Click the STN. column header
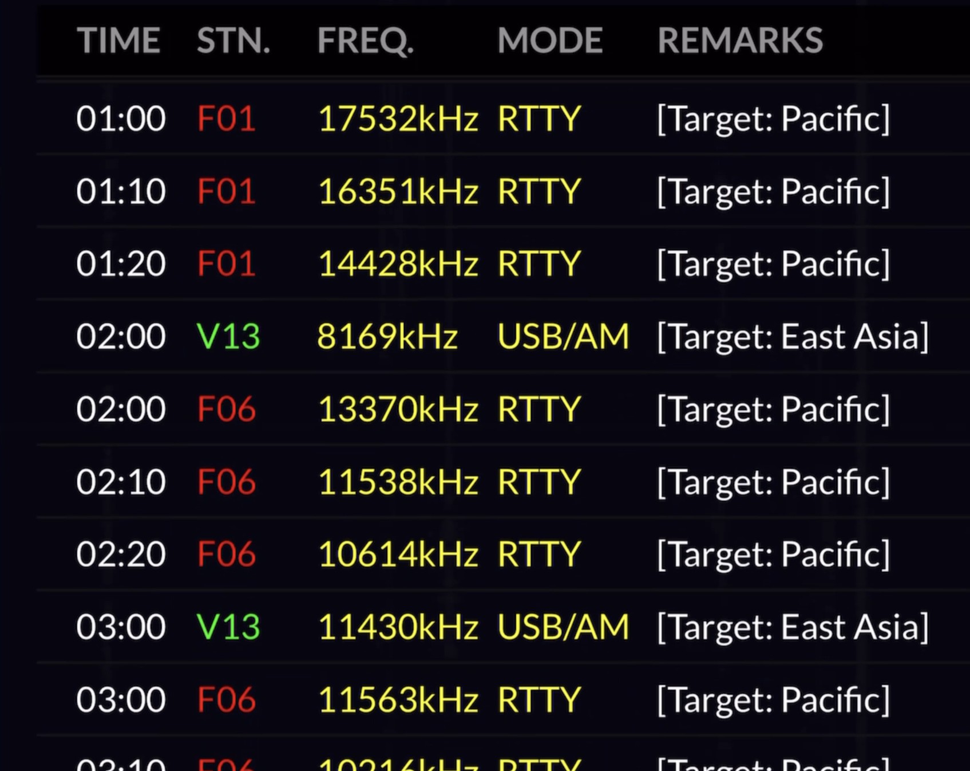This screenshot has height=771, width=970. (233, 40)
